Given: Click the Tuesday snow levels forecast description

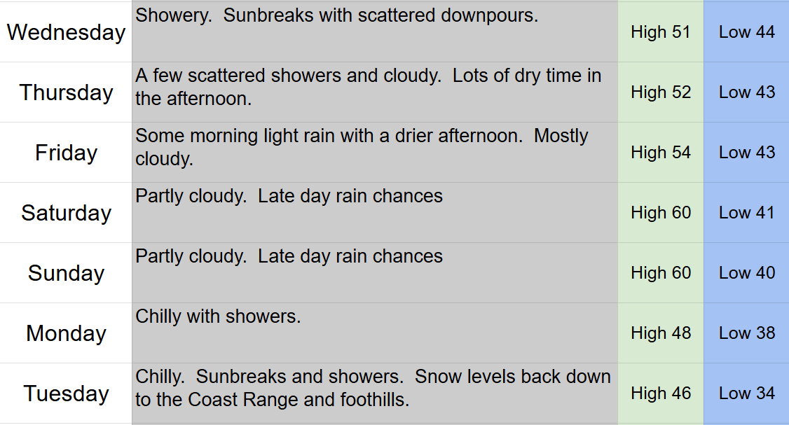Looking at the screenshot, I should (x=375, y=393).
